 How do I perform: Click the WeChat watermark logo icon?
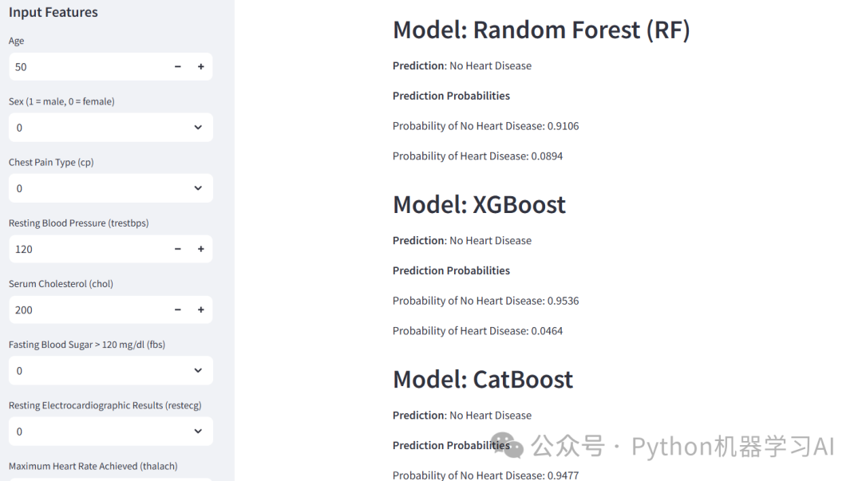[x=508, y=447]
